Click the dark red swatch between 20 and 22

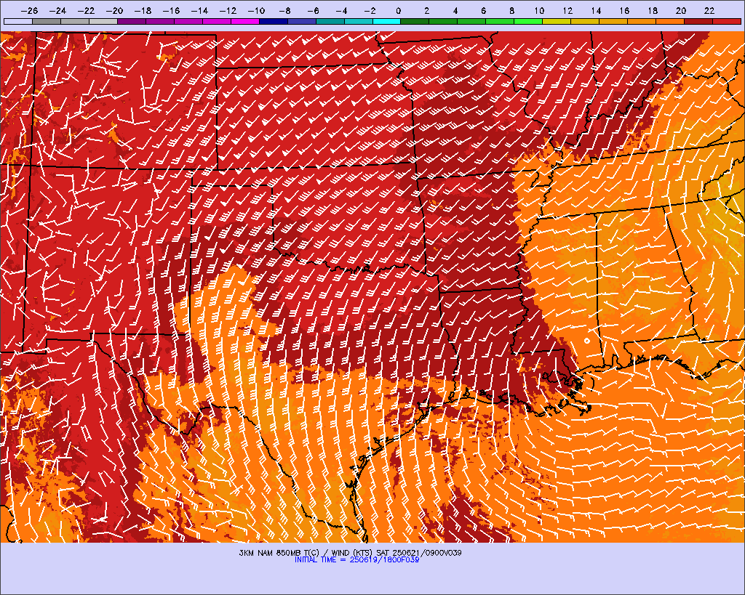tap(699, 21)
